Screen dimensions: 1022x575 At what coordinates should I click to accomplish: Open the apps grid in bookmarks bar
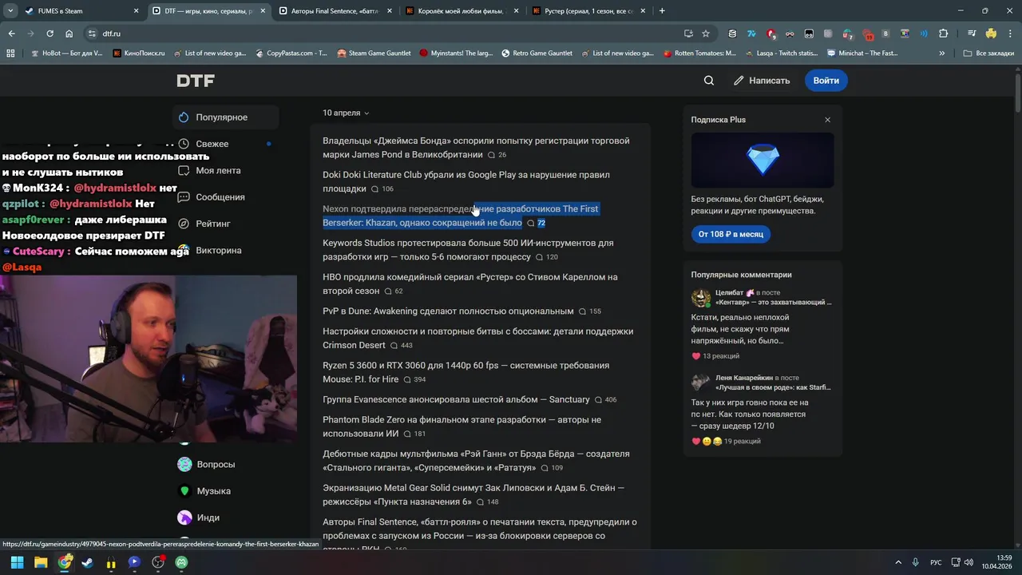(10, 54)
